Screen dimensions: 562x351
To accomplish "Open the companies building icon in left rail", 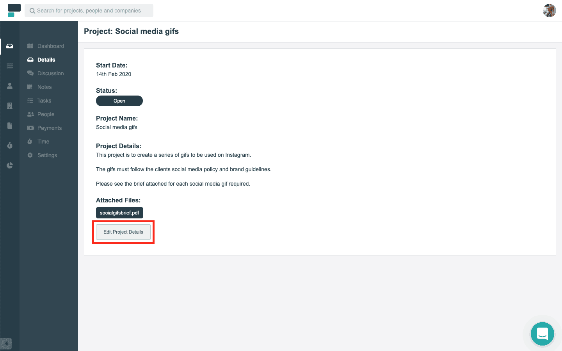I will coord(10,106).
